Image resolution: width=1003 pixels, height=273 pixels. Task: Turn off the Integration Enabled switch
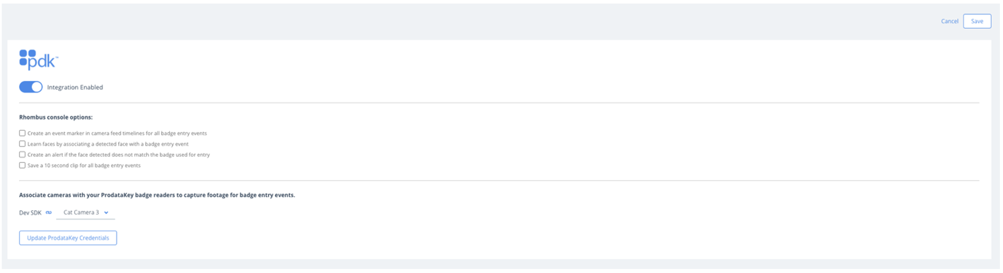point(31,87)
